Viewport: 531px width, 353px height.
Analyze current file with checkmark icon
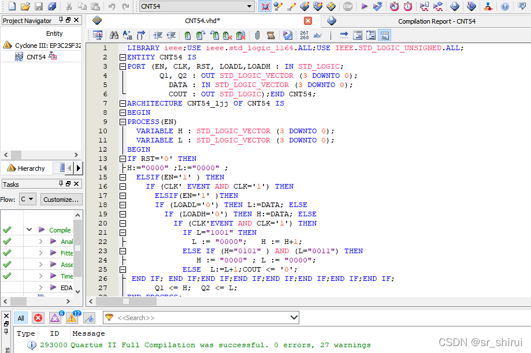(x=288, y=35)
